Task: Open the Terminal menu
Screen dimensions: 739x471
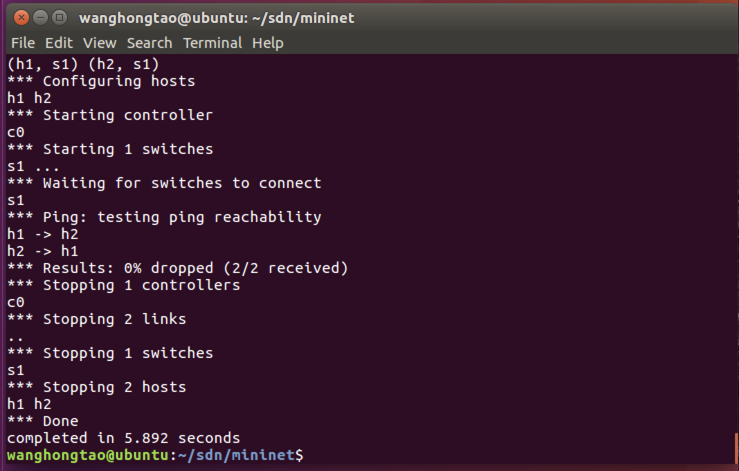Action: tap(212, 43)
